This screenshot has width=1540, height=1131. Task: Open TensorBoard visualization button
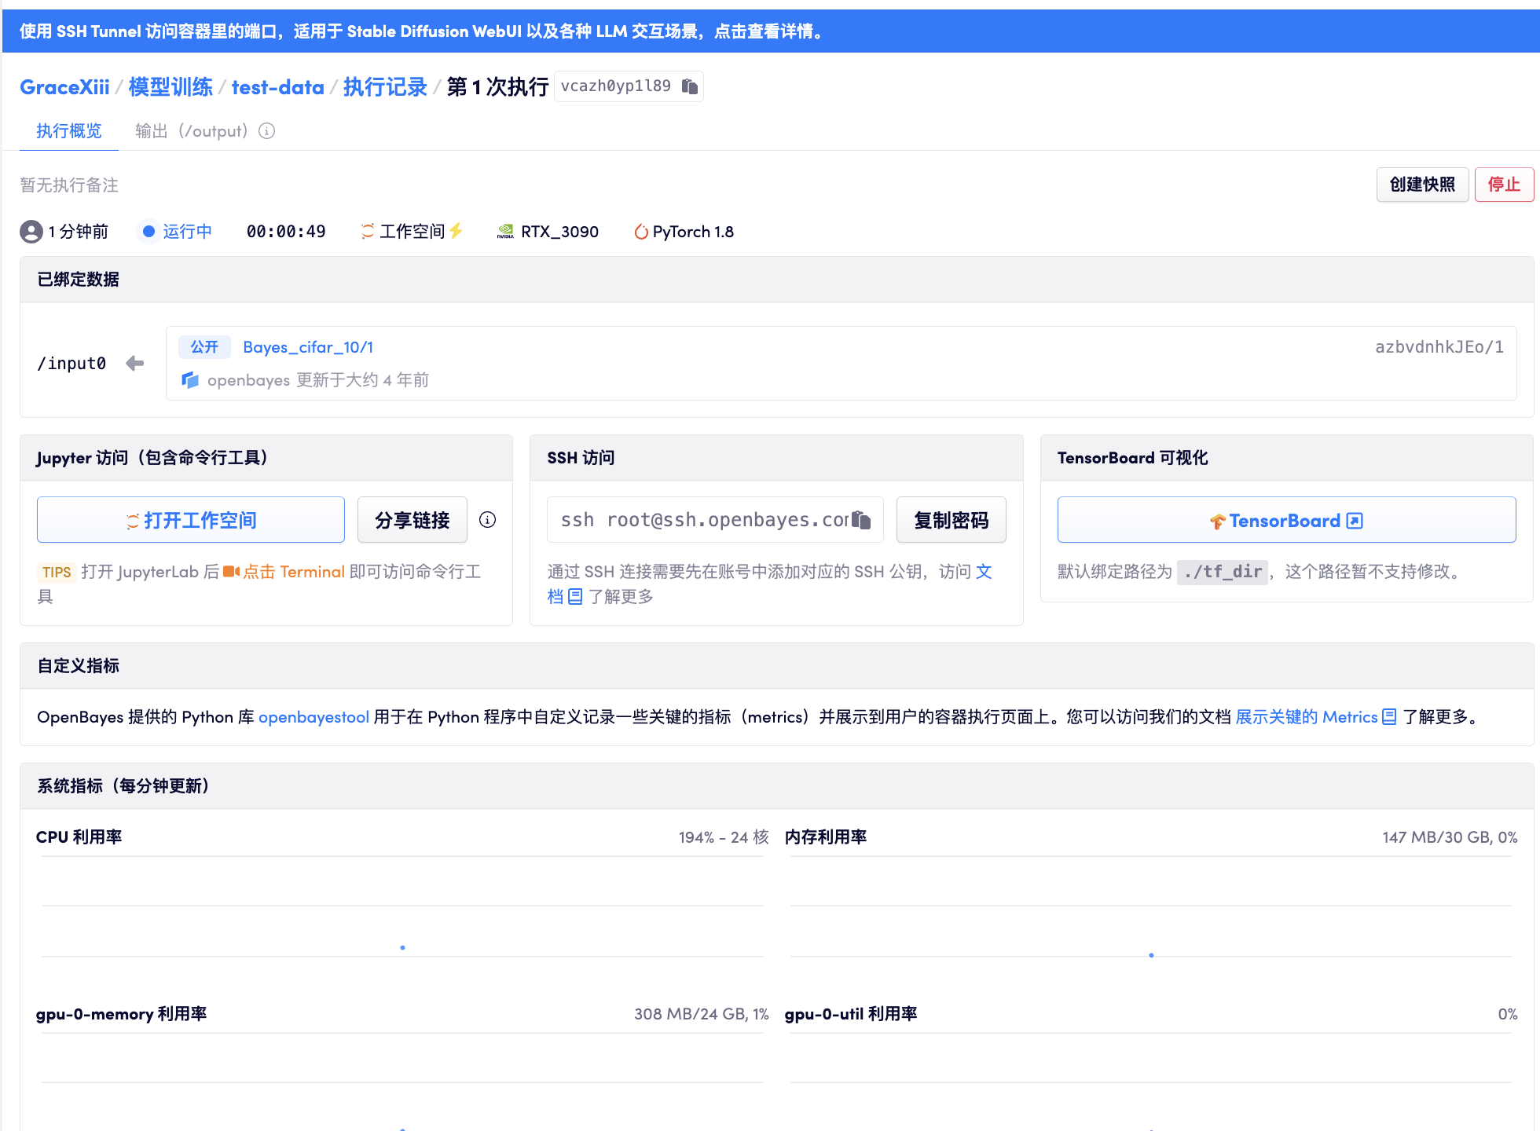(1285, 520)
